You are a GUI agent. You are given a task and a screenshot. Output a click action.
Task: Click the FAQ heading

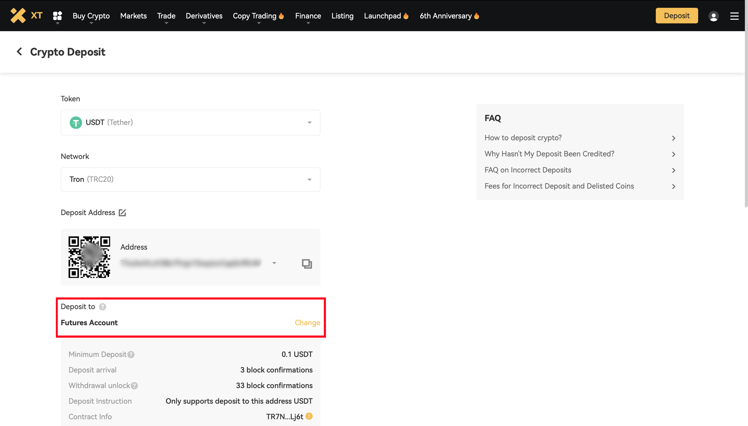click(493, 118)
